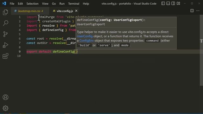Click the 'serve' code token in tooltip
The height and width of the screenshot is (114, 203).
(x=104, y=45)
